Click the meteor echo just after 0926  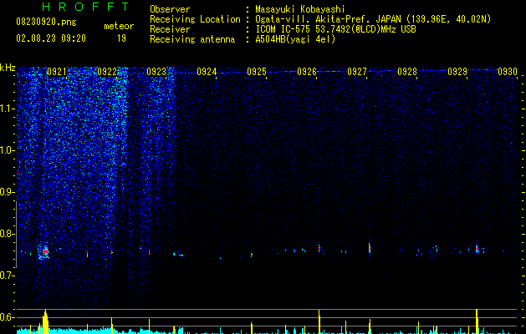click(319, 248)
